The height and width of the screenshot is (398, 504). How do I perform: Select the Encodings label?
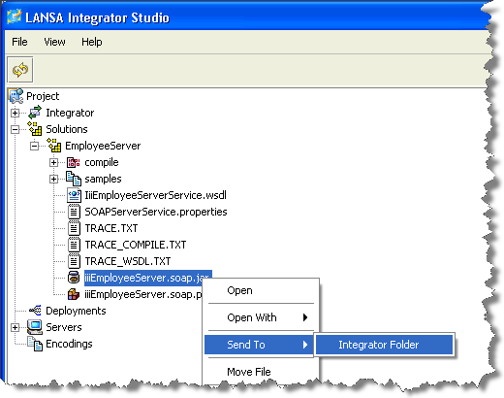[x=69, y=344]
